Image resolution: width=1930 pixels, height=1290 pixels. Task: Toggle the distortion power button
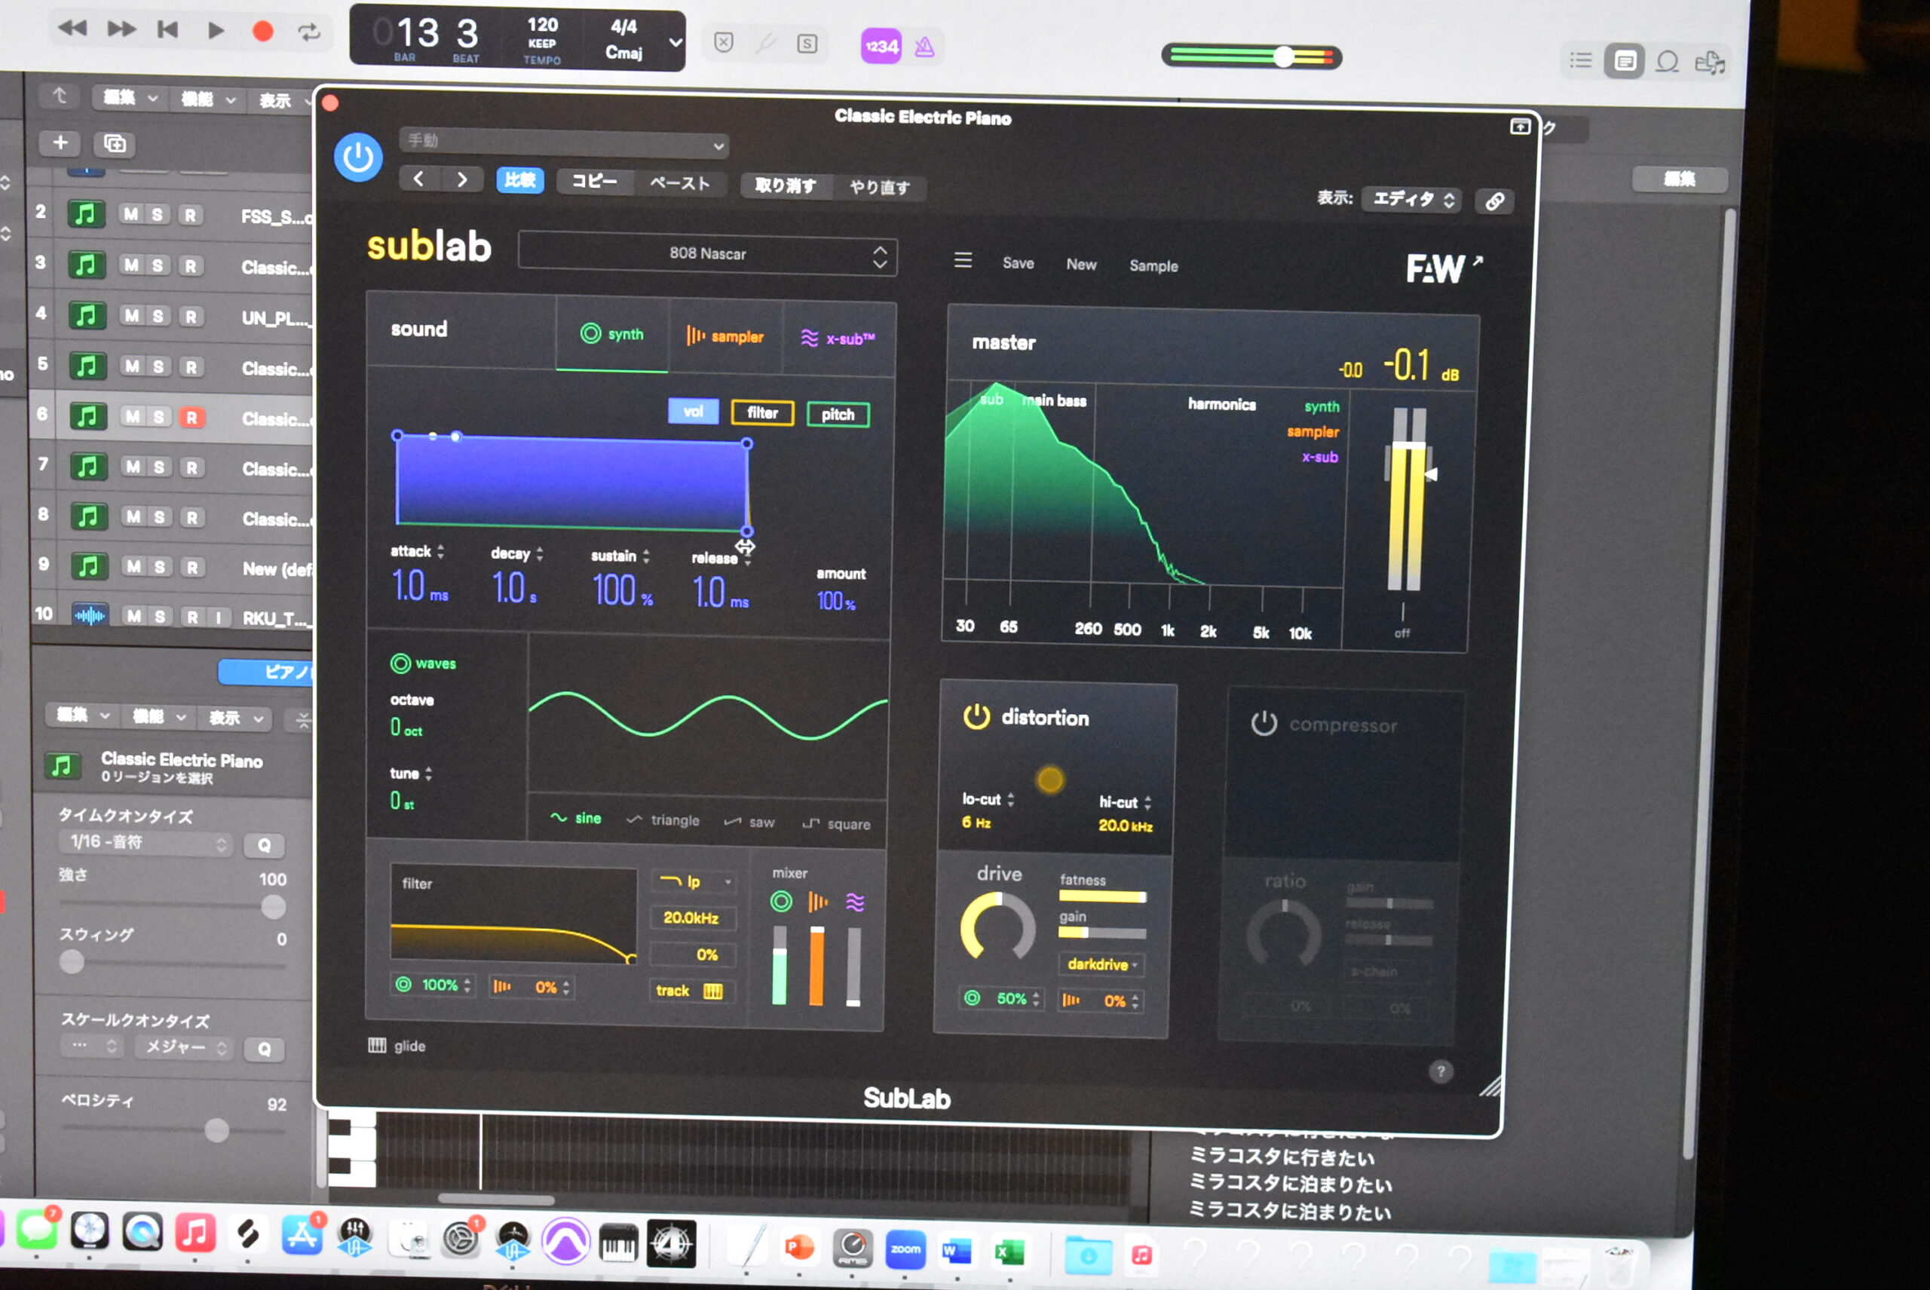click(x=976, y=716)
